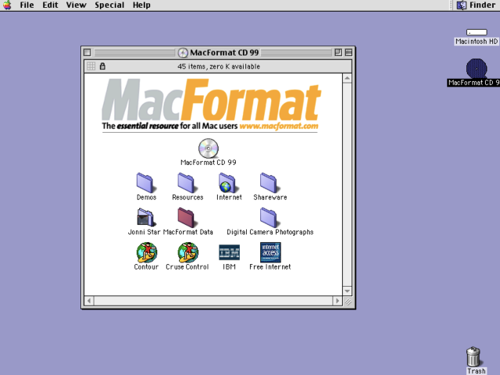
Task: Select the Cruse Control surfer icon
Action: 187,252
